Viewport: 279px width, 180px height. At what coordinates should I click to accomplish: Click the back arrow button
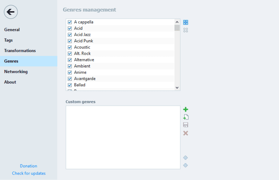pyautogui.click(x=11, y=12)
